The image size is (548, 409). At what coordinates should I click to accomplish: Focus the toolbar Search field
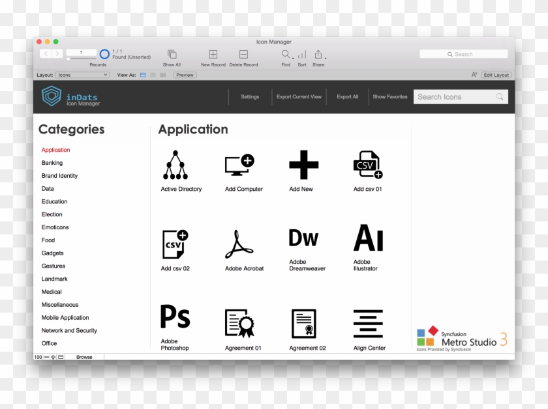click(x=463, y=54)
